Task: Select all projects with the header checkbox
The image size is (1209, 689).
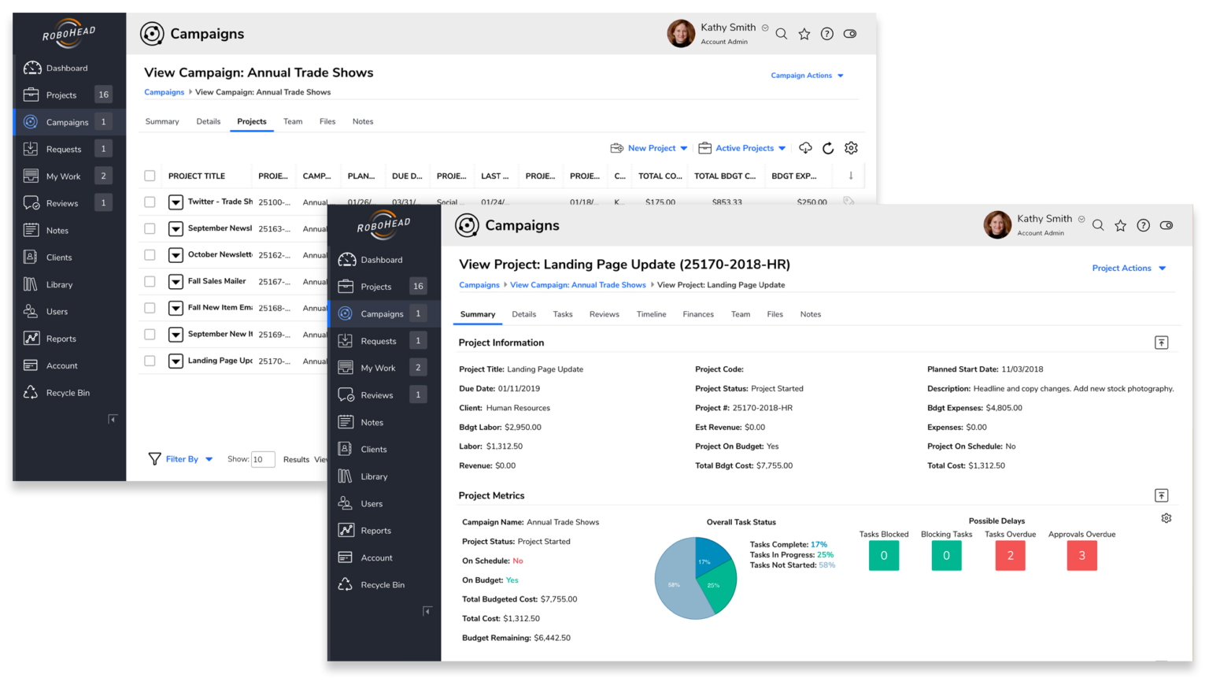Action: click(x=150, y=175)
